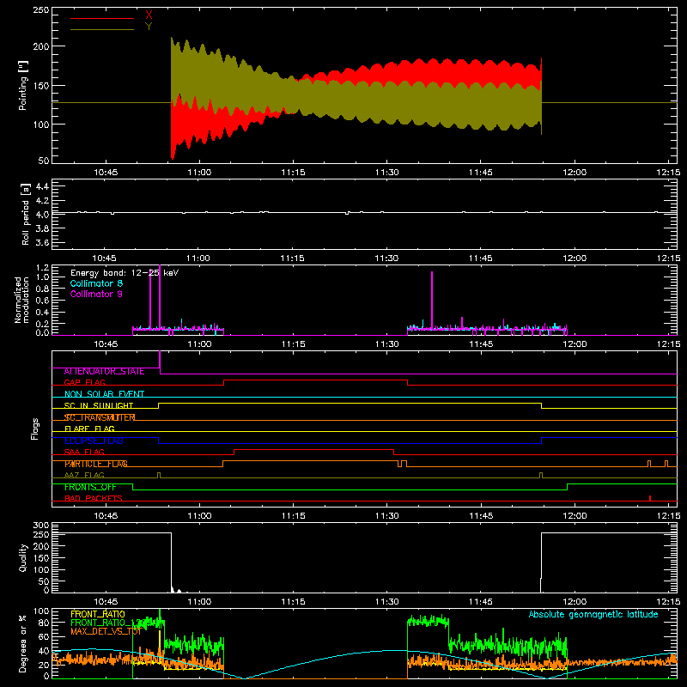Click the 3.6 tick on Roll period axis

point(42,242)
